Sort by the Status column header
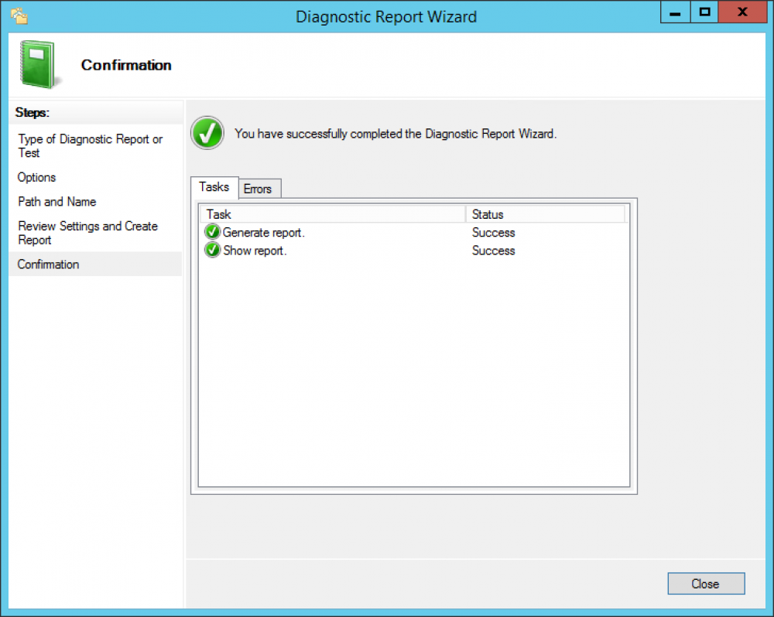 (x=546, y=214)
